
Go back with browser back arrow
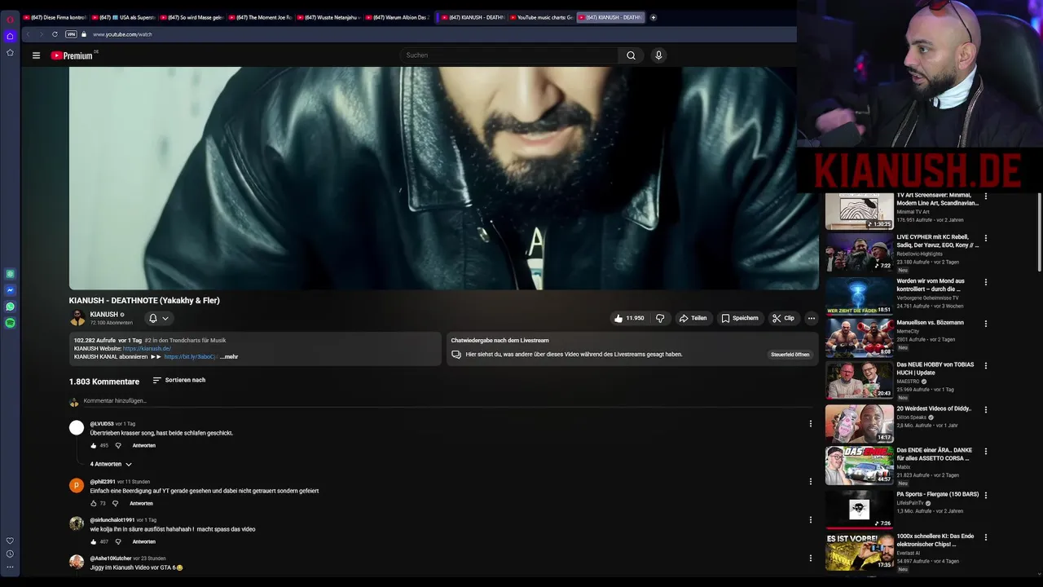coord(28,34)
